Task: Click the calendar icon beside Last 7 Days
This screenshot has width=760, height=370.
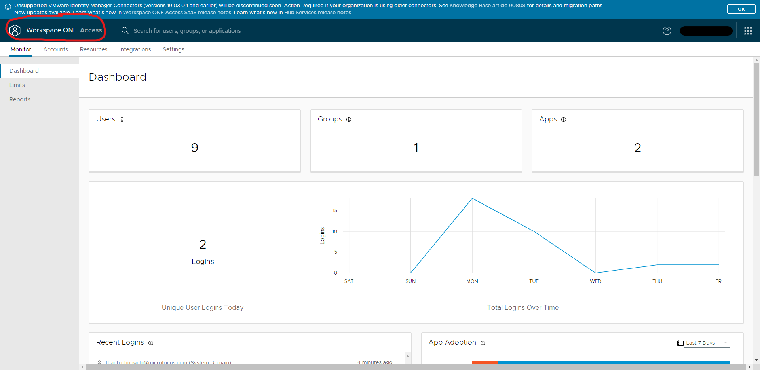Action: pyautogui.click(x=680, y=343)
